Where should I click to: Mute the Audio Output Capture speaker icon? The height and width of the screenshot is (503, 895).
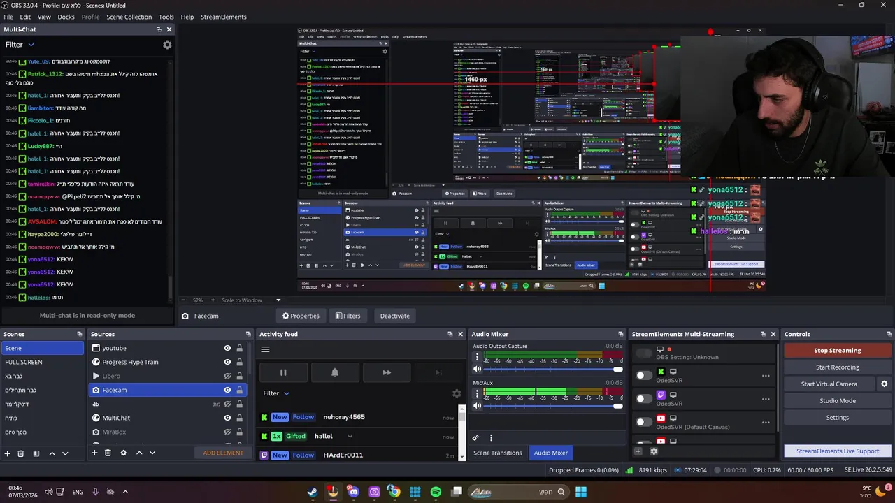point(477,369)
